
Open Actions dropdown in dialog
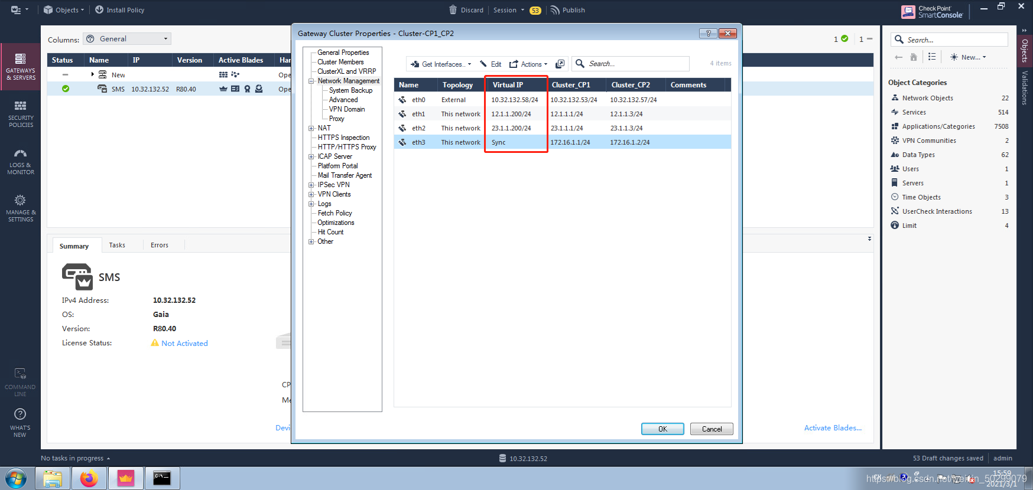tap(528, 64)
